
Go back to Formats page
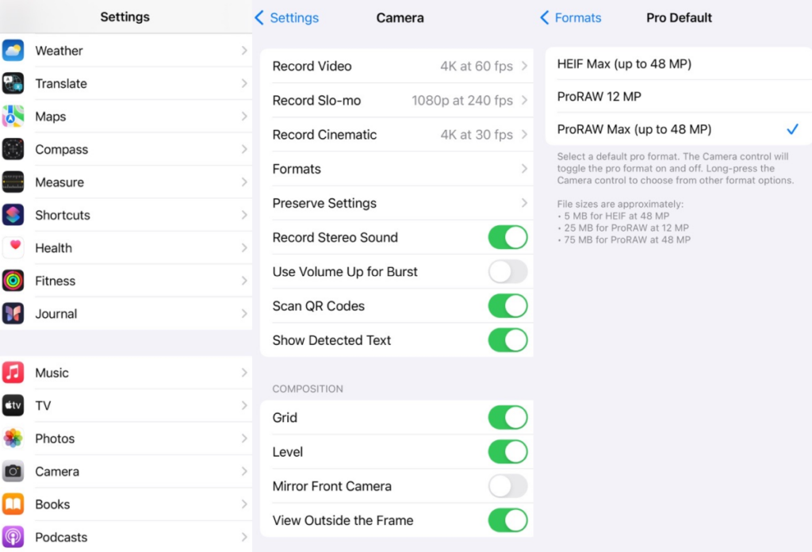coord(571,17)
